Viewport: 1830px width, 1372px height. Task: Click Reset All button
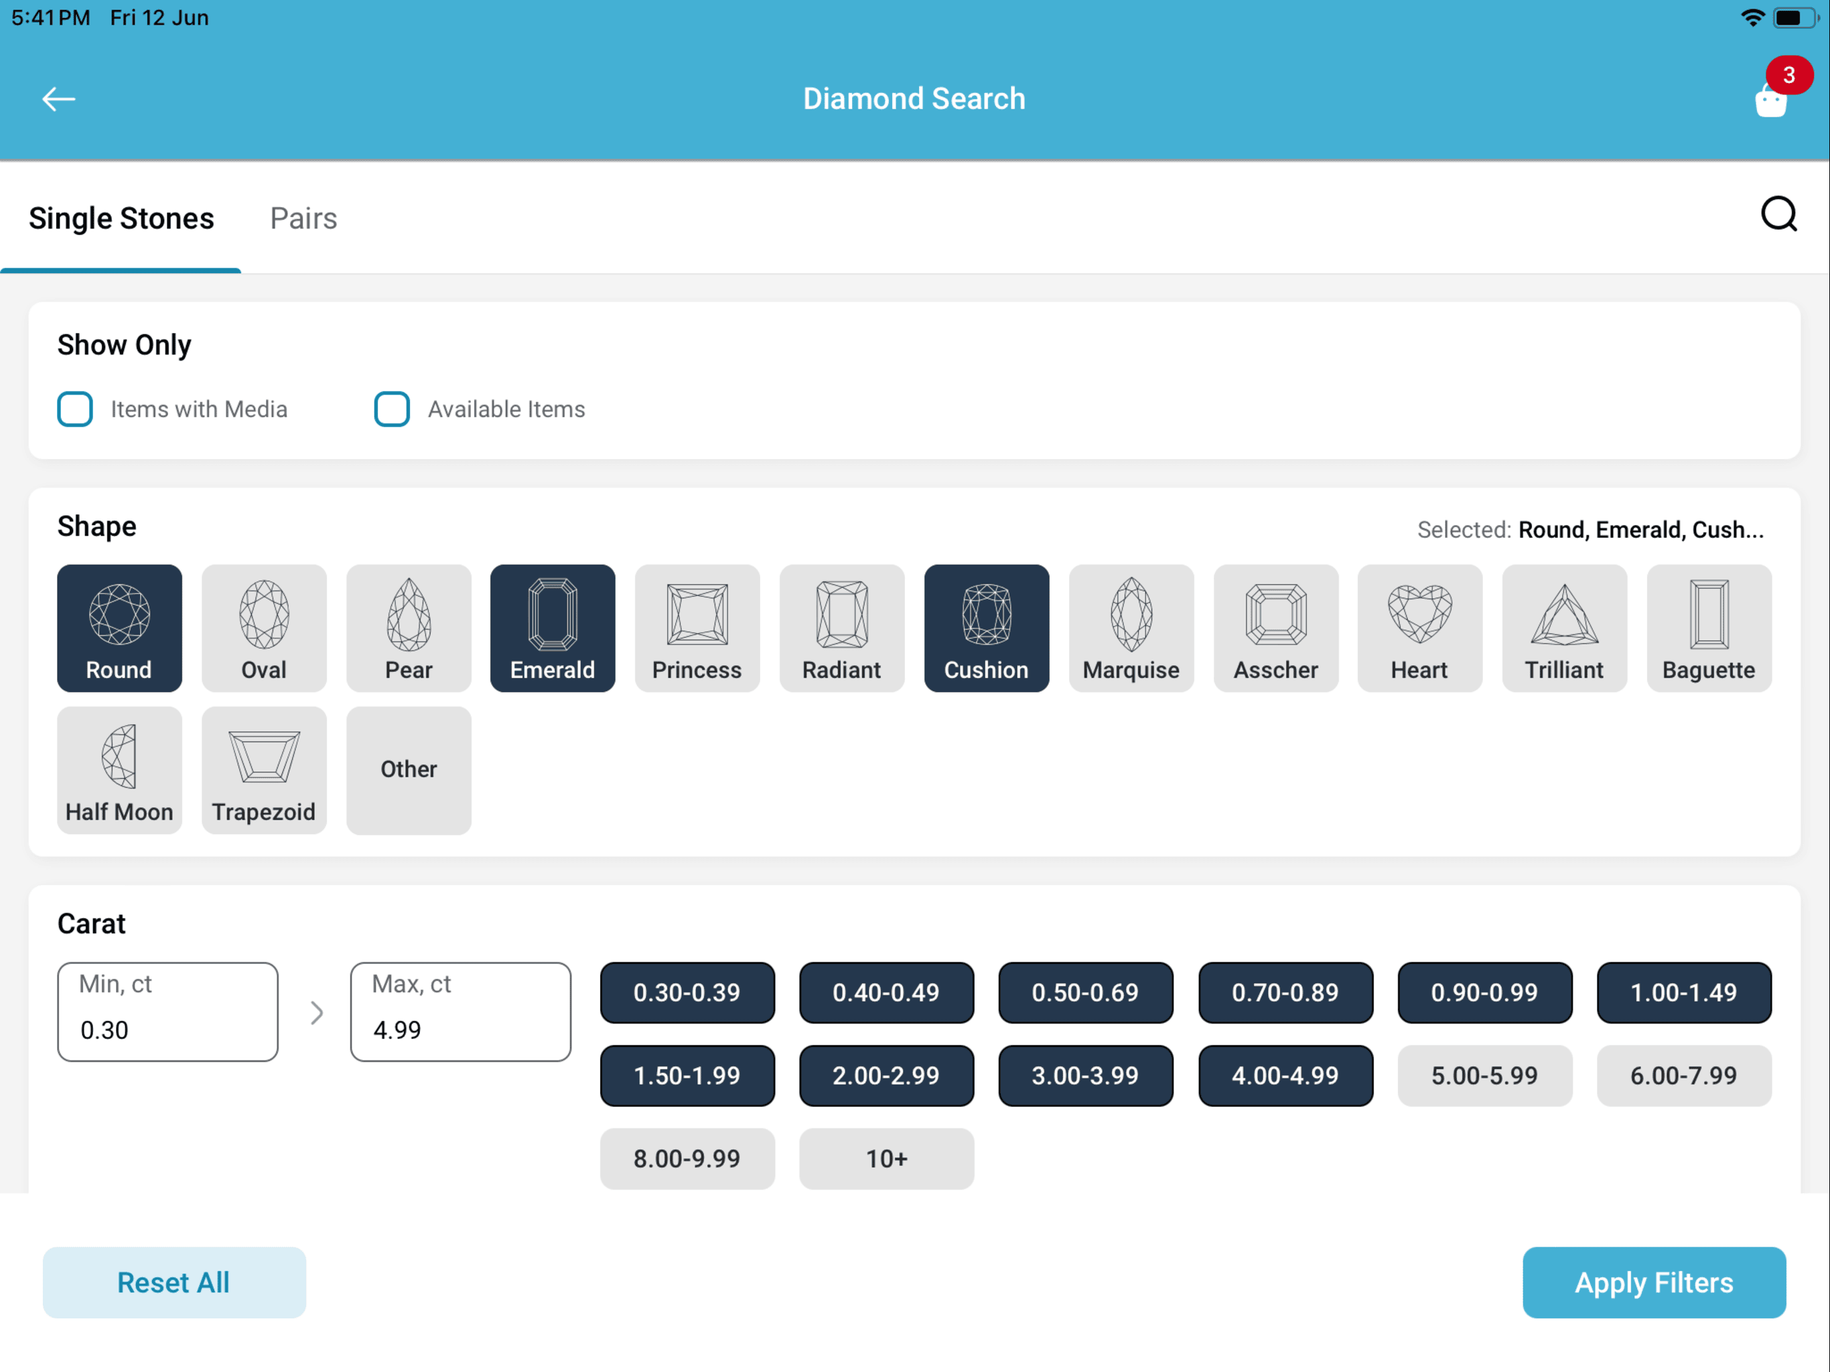[173, 1283]
